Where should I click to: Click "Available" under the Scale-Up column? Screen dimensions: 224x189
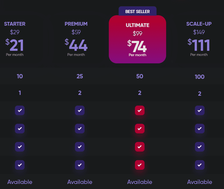[199, 182]
